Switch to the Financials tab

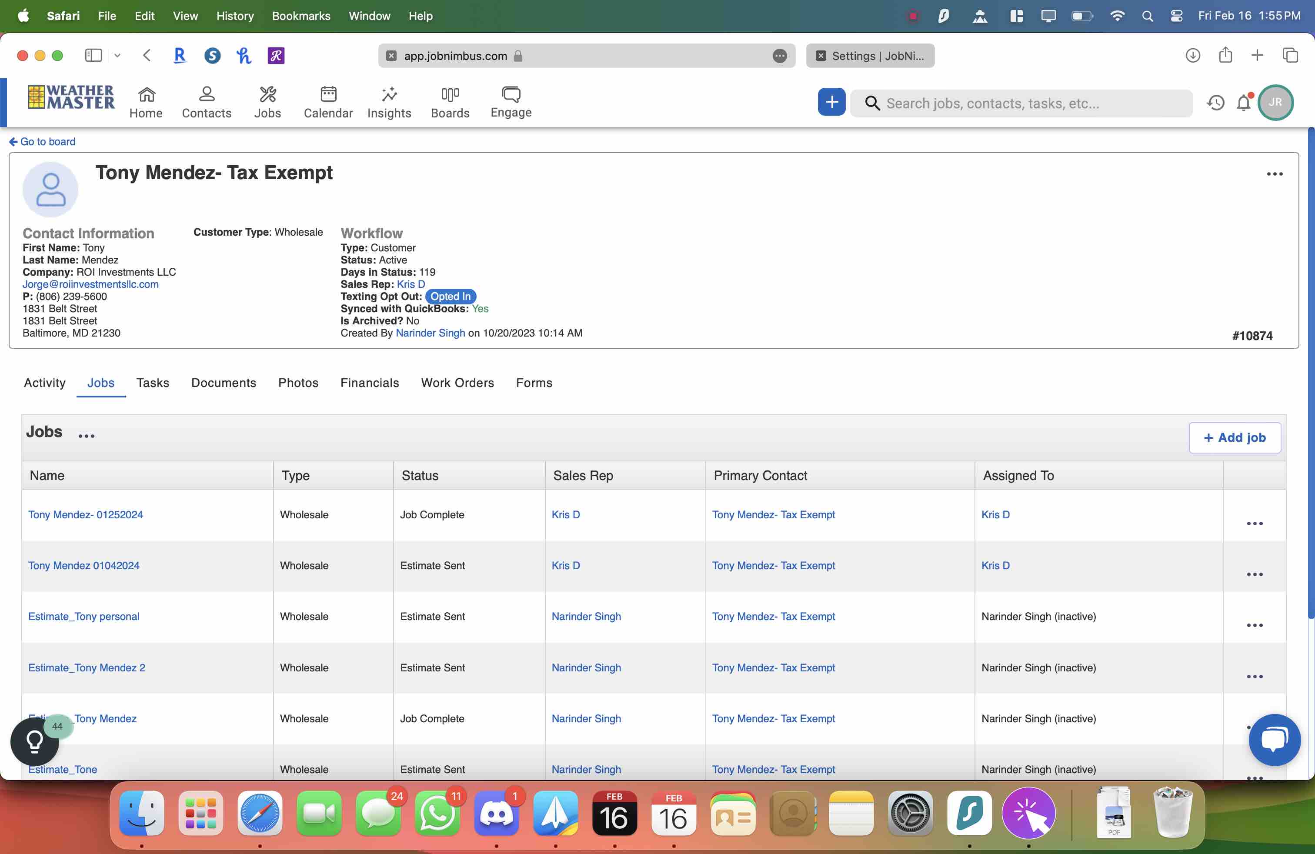369,383
